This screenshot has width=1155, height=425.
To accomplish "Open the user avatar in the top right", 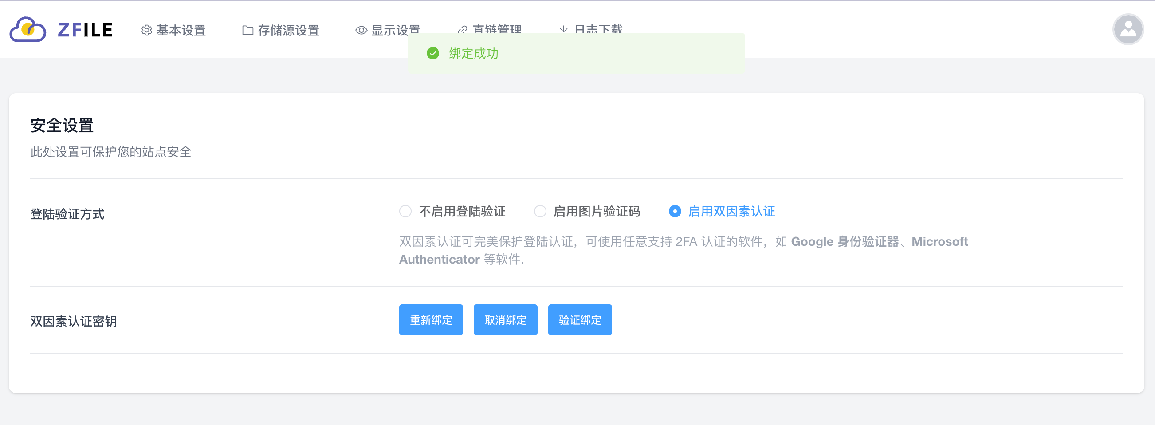I will [1127, 29].
